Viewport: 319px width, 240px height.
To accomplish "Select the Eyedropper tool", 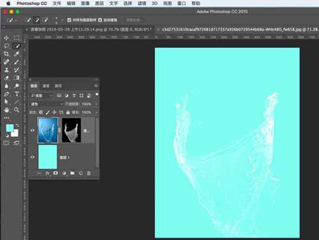I will tap(17, 53).
